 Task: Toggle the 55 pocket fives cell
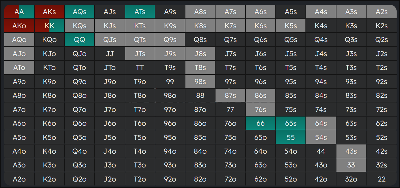pos(291,137)
